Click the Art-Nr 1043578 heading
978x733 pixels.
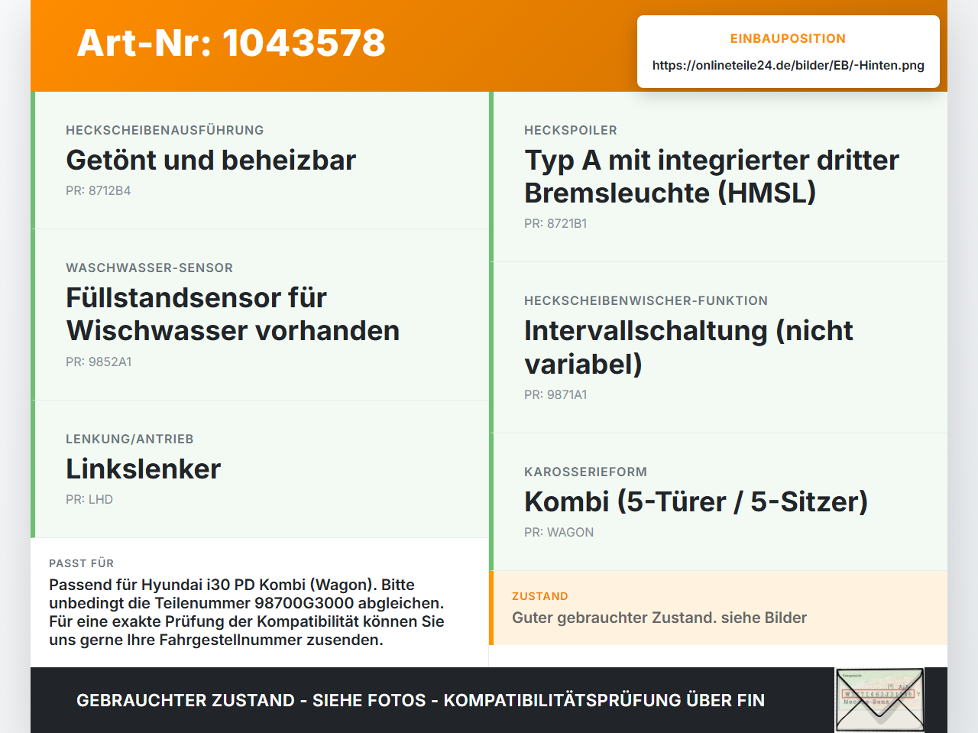tap(232, 43)
